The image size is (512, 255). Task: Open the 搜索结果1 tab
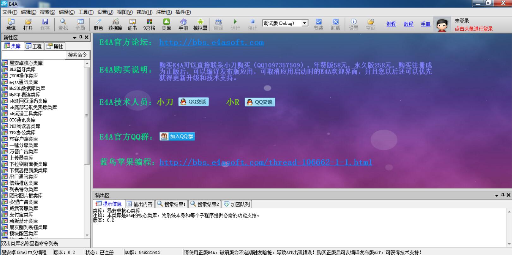tap(172, 204)
